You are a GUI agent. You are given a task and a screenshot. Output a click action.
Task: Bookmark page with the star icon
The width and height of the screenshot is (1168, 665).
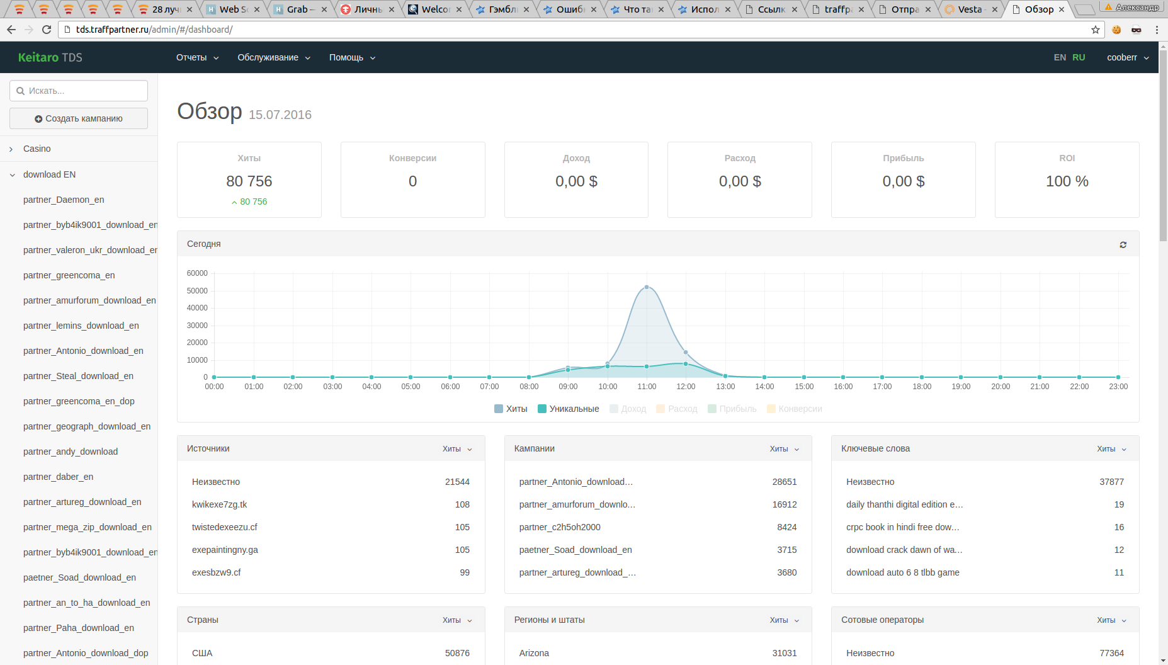[x=1096, y=30]
